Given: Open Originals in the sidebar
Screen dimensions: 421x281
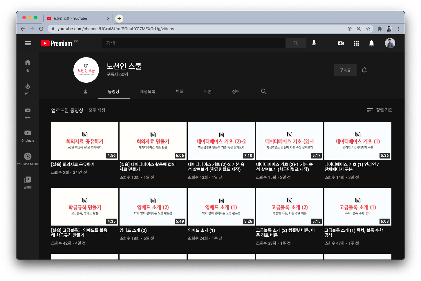Looking at the screenshot, I should pos(28,136).
